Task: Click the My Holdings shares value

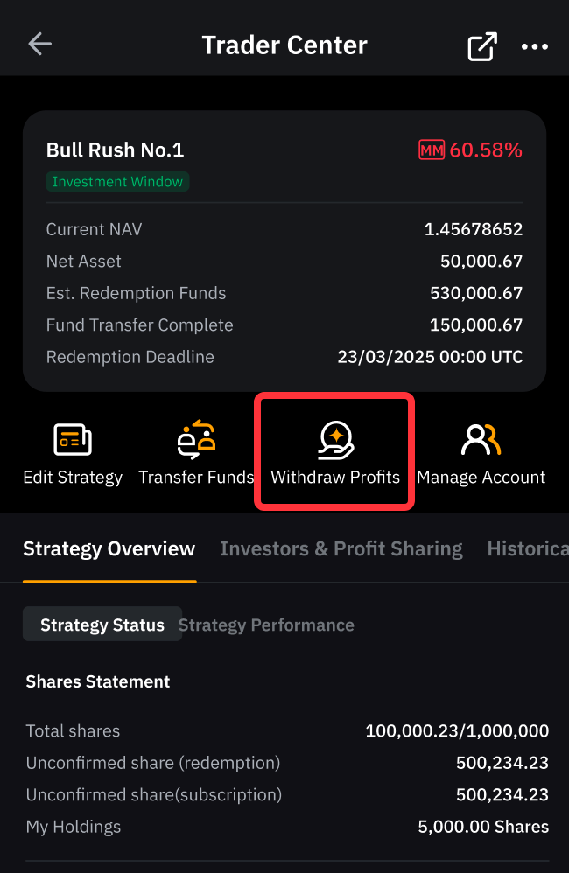Action: coord(483,827)
